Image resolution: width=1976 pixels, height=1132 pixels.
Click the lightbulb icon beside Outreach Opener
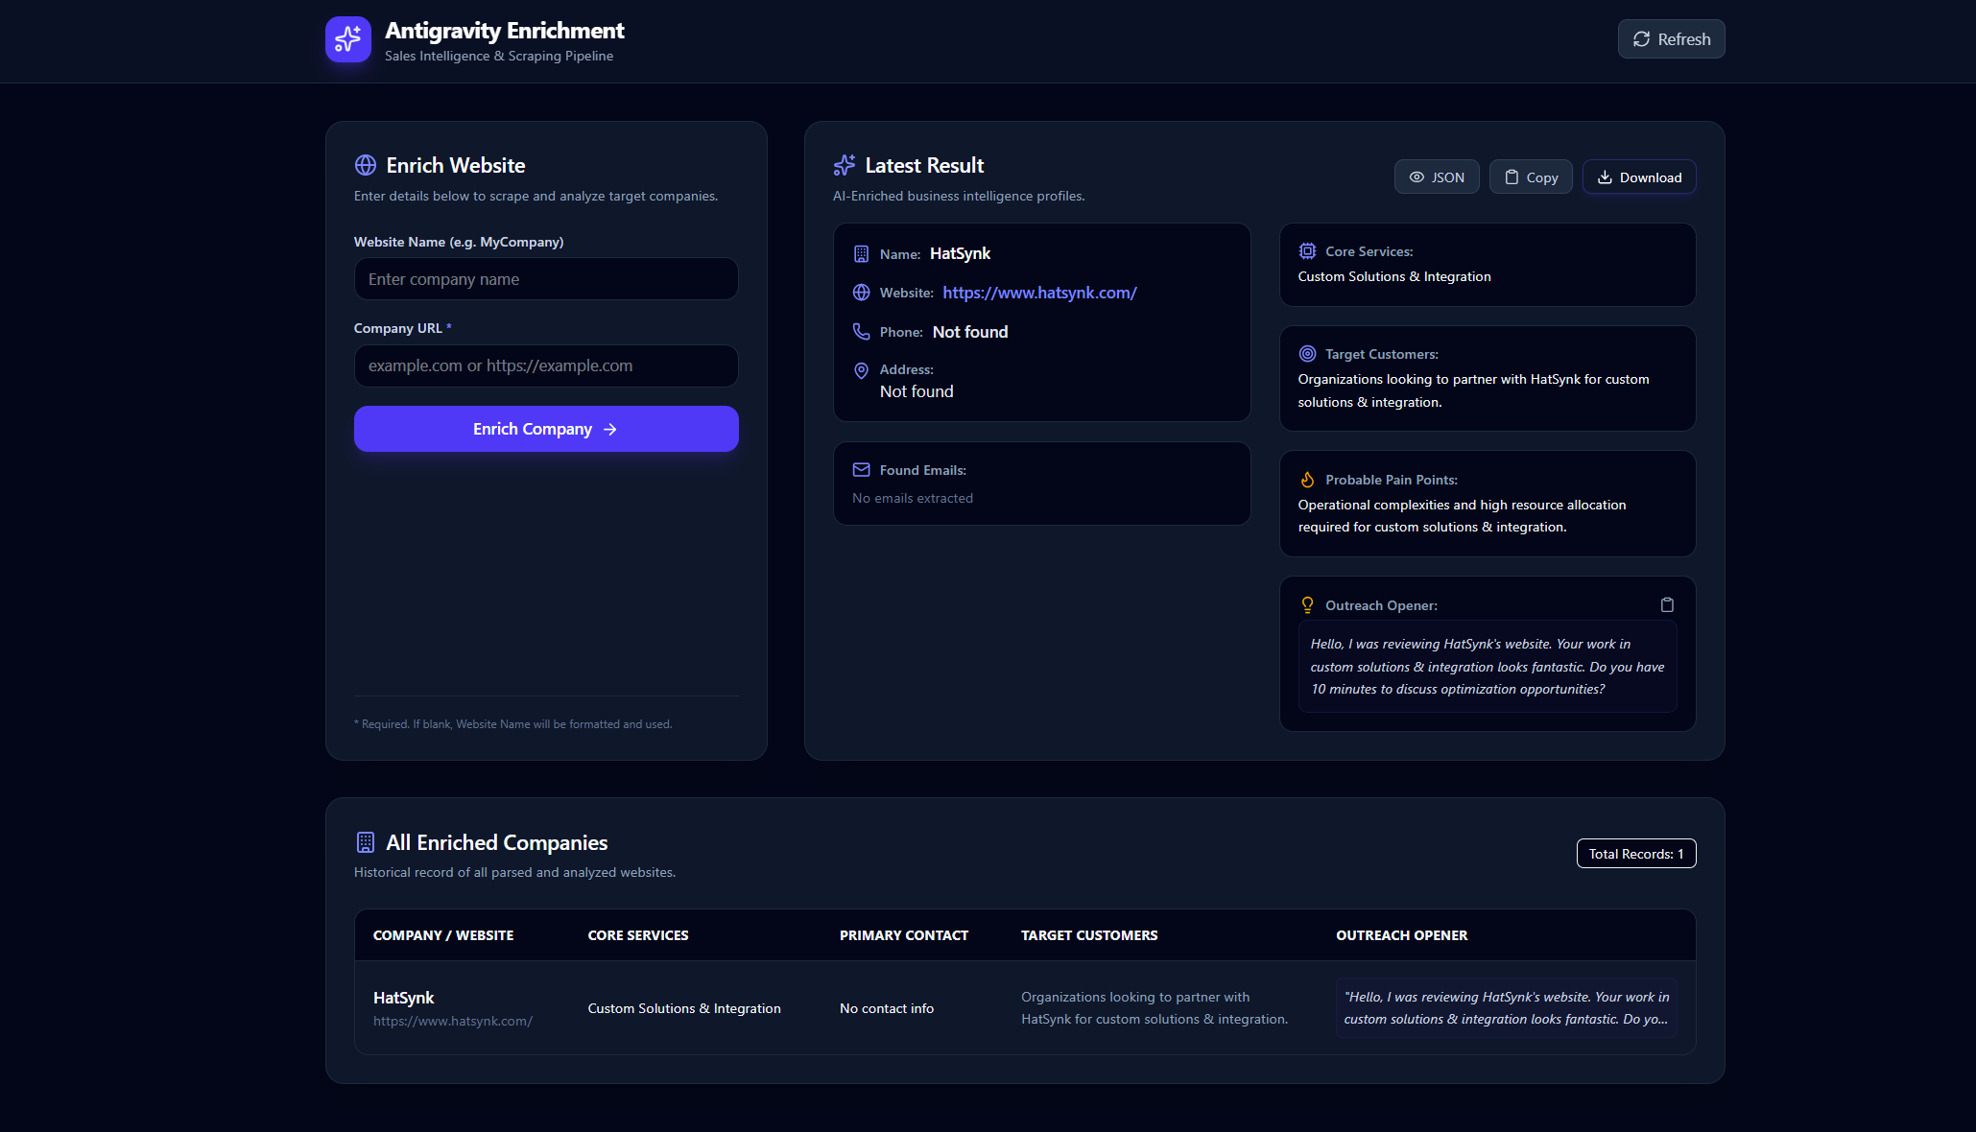tap(1307, 605)
